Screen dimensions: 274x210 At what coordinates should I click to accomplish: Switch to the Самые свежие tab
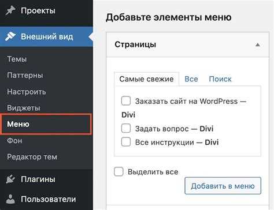146,79
